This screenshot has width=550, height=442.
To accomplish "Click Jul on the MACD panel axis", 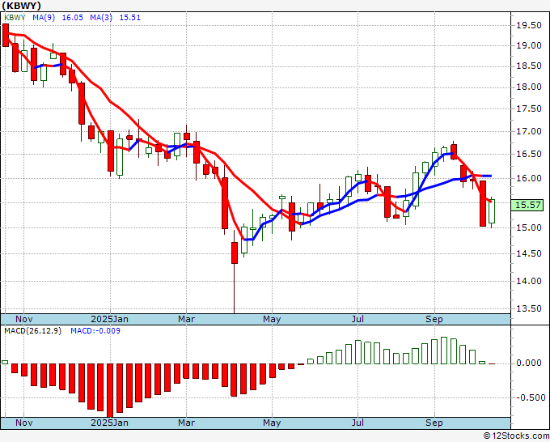I will pos(357,423).
